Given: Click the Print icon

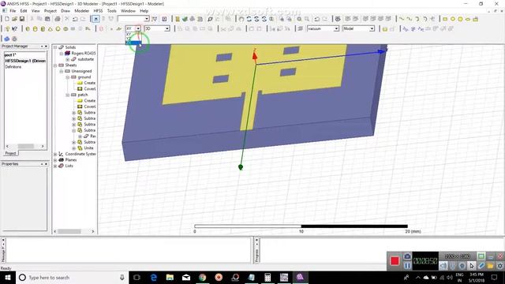Looking at the screenshot, I should pyautogui.click(x=58, y=19).
